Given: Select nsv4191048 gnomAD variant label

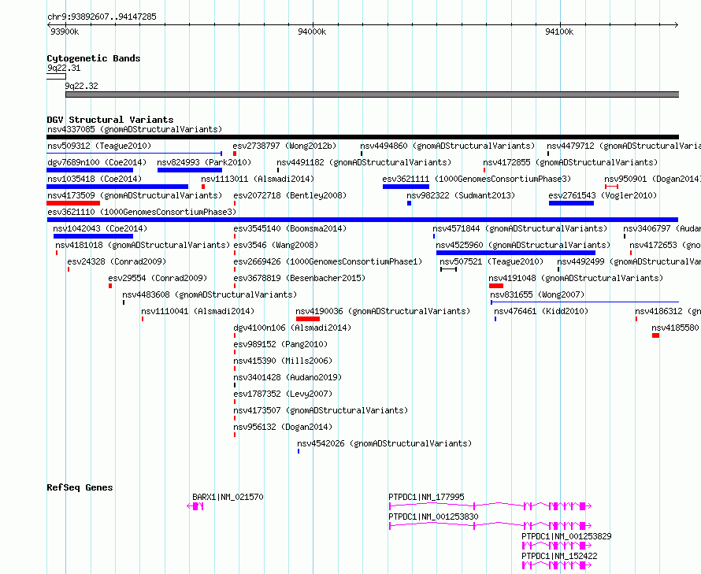Looking at the screenshot, I should coord(576,279).
